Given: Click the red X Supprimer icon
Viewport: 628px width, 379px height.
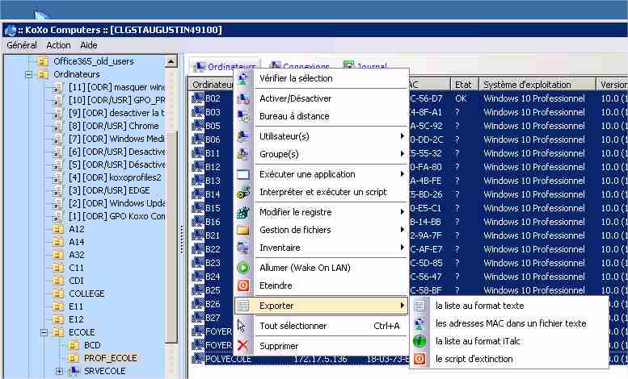Looking at the screenshot, I should 242,346.
